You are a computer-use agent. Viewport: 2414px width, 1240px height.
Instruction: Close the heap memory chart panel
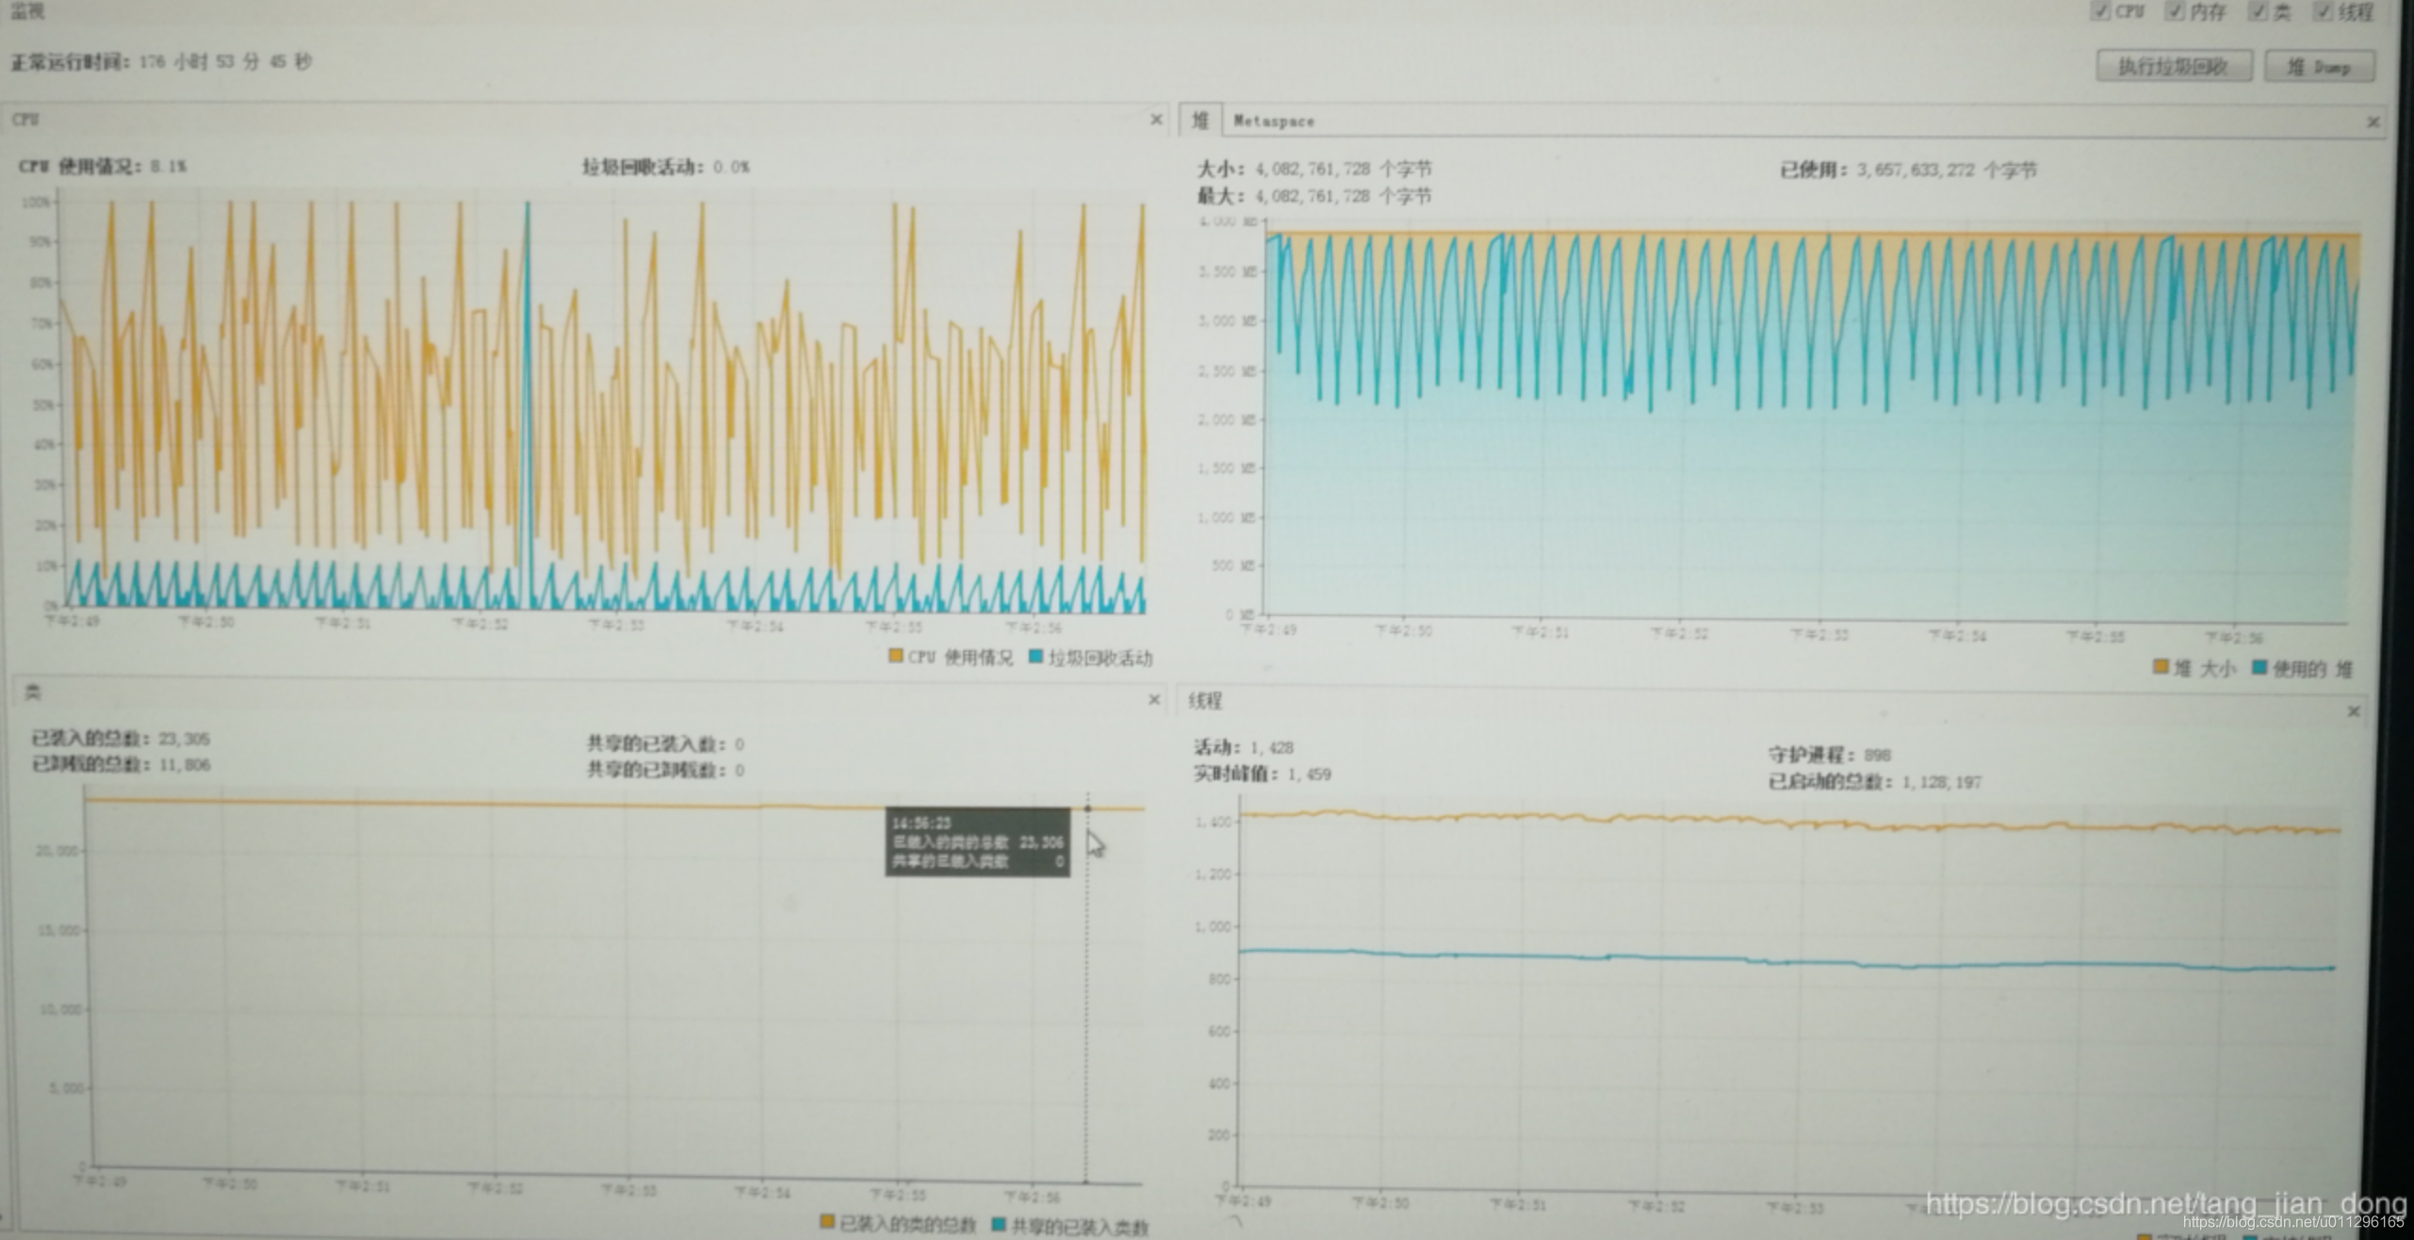2373,122
